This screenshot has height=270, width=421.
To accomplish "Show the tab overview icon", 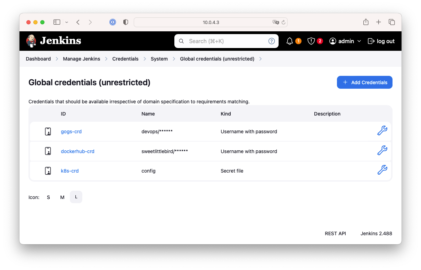I will [x=392, y=22].
